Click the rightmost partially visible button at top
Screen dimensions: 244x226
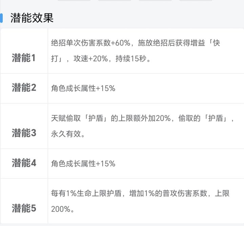(196, 1)
